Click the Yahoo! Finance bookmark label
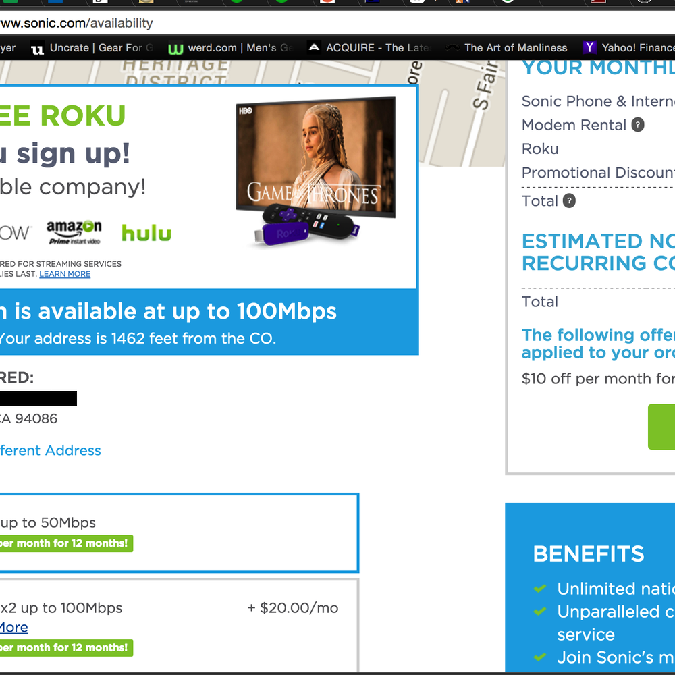The image size is (675, 675). 639,48
